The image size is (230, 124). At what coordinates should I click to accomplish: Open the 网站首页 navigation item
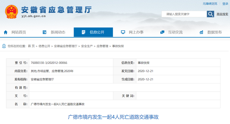19,32
